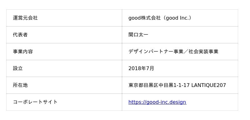Open the https://good-inc.design link
250x120 pixels.
(x=157, y=102)
